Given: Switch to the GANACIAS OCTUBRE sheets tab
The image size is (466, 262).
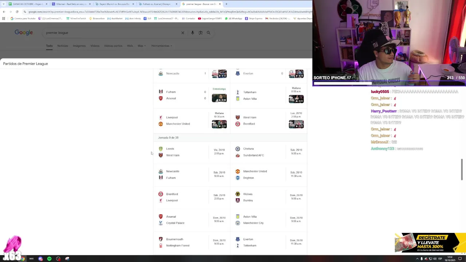Looking at the screenshot, I should [x=28, y=4].
